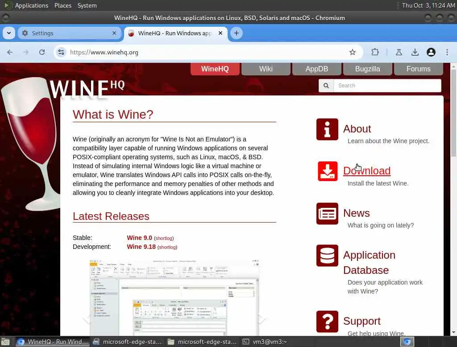Open the Wiki navigation tab
This screenshot has height=347, width=457.
(266, 69)
